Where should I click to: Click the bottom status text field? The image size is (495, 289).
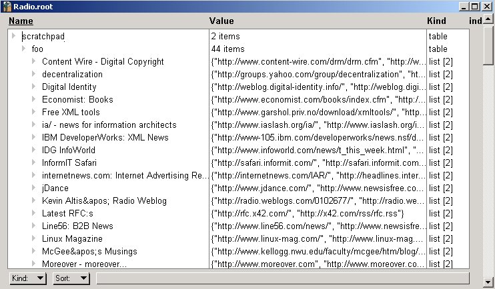coord(283,278)
